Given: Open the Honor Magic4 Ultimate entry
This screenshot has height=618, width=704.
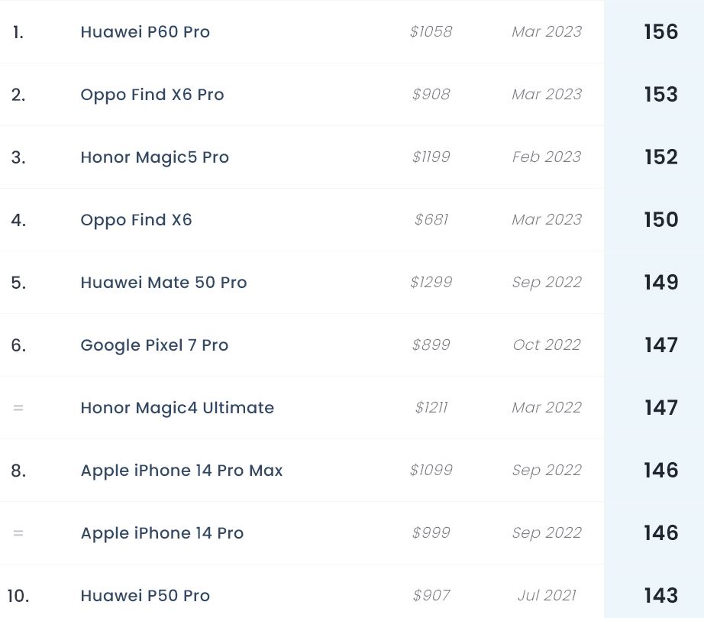Looking at the screenshot, I should [x=177, y=408].
